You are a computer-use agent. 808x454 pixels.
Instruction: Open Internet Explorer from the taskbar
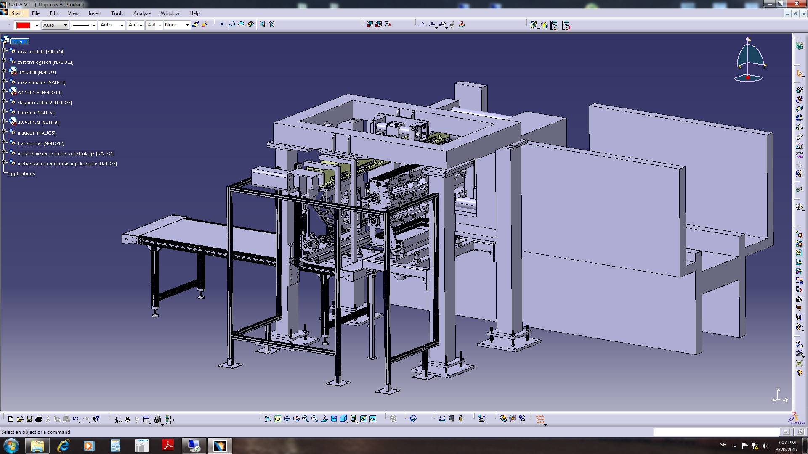coord(63,446)
